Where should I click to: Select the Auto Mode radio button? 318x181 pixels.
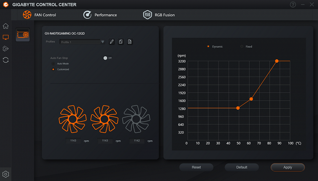click(x=53, y=63)
